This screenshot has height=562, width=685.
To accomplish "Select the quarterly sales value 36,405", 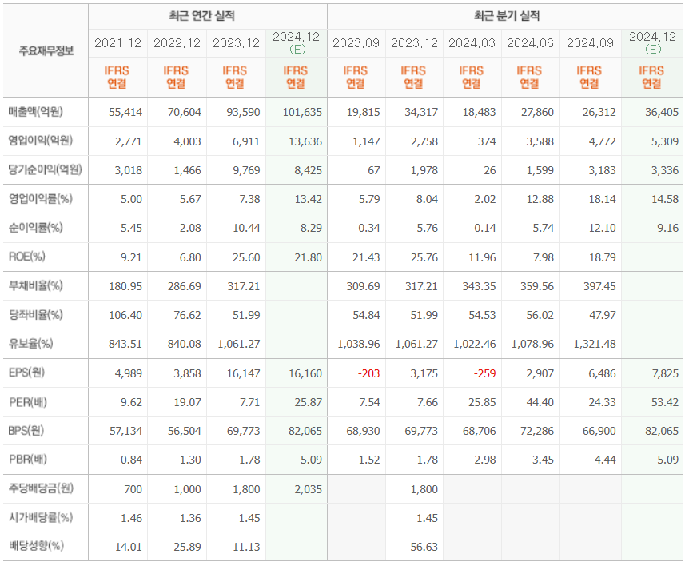I will [662, 112].
